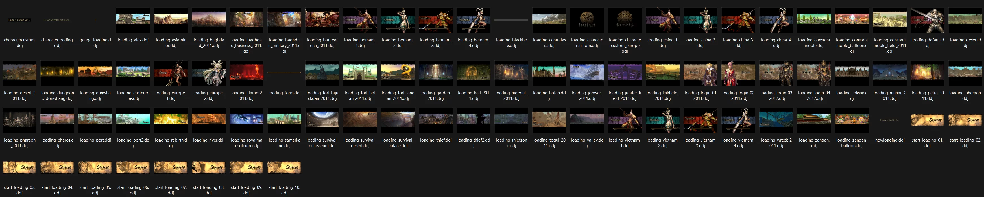Click the loading_form.ddj file icon

point(284,73)
